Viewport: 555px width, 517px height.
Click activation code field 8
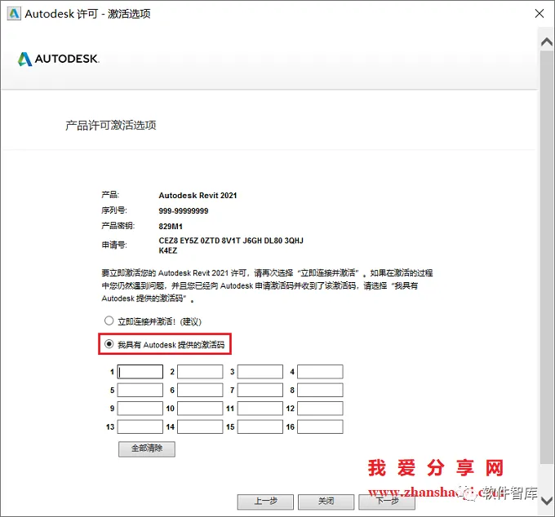tap(320, 390)
